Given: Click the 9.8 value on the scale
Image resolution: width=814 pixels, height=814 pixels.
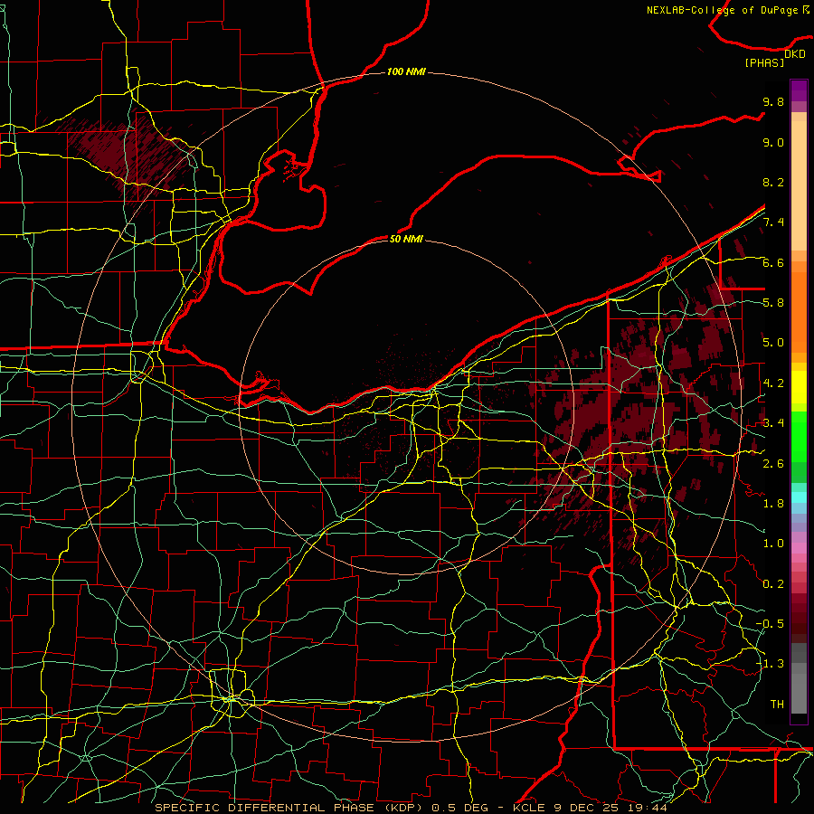Looking at the screenshot, I should click(773, 101).
